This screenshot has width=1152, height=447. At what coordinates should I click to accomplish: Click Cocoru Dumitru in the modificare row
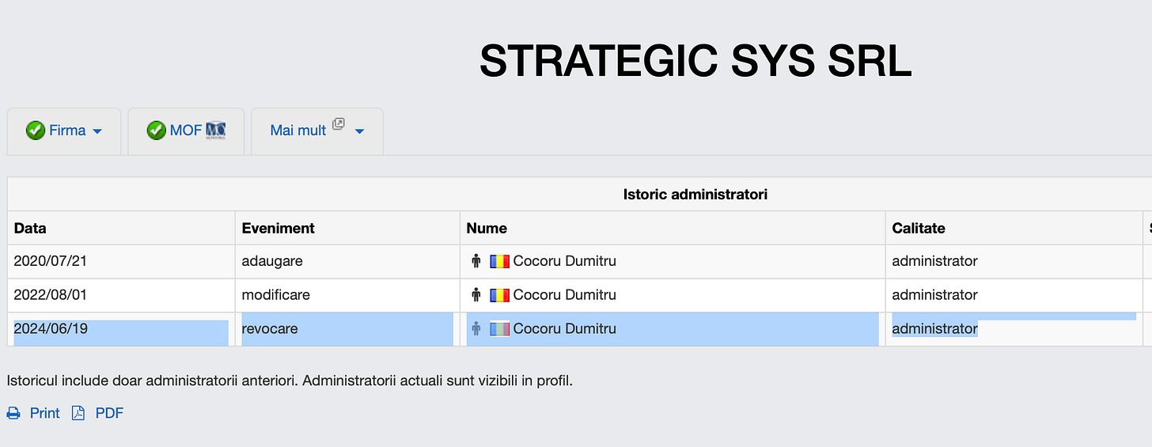(x=564, y=295)
